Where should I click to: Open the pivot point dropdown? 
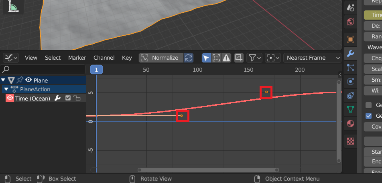click(x=273, y=58)
